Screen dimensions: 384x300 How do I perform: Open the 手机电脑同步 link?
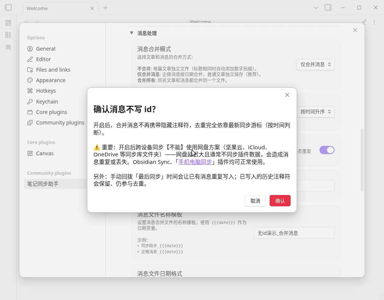point(195,162)
